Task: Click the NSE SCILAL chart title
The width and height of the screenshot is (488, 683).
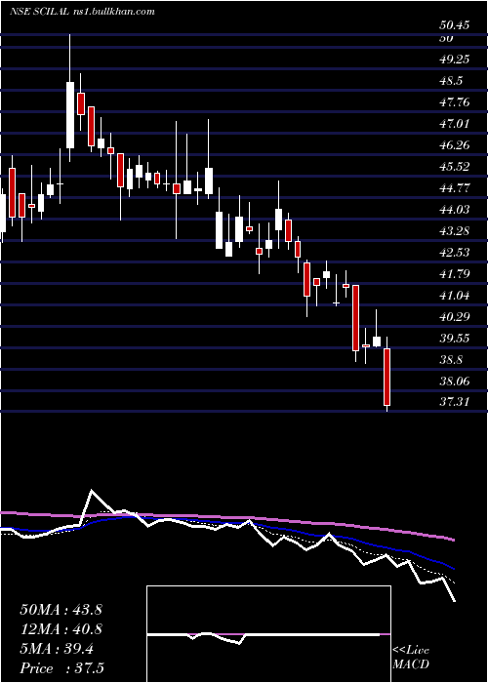Action: (x=82, y=11)
